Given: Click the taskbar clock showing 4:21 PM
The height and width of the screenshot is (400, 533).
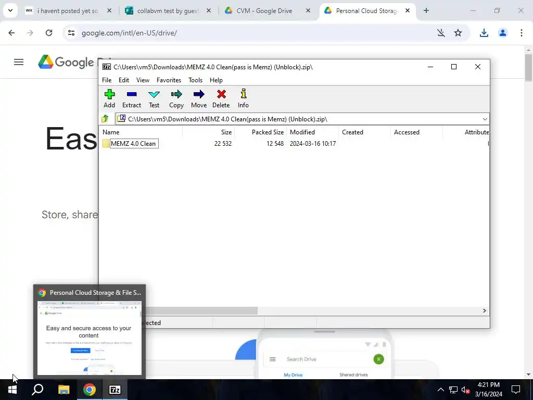Looking at the screenshot, I should [x=488, y=390].
